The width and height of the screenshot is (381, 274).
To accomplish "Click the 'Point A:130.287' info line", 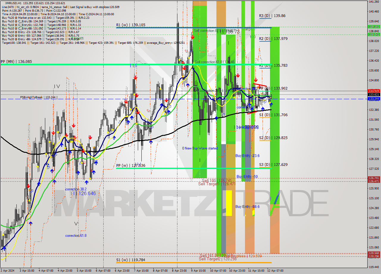I will pyautogui.click(x=34, y=10).
